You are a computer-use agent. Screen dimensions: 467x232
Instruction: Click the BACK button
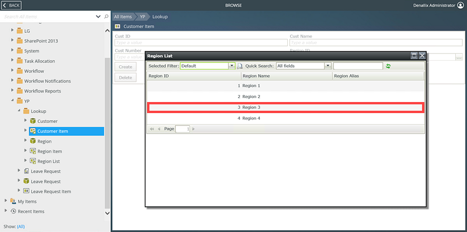point(11,5)
